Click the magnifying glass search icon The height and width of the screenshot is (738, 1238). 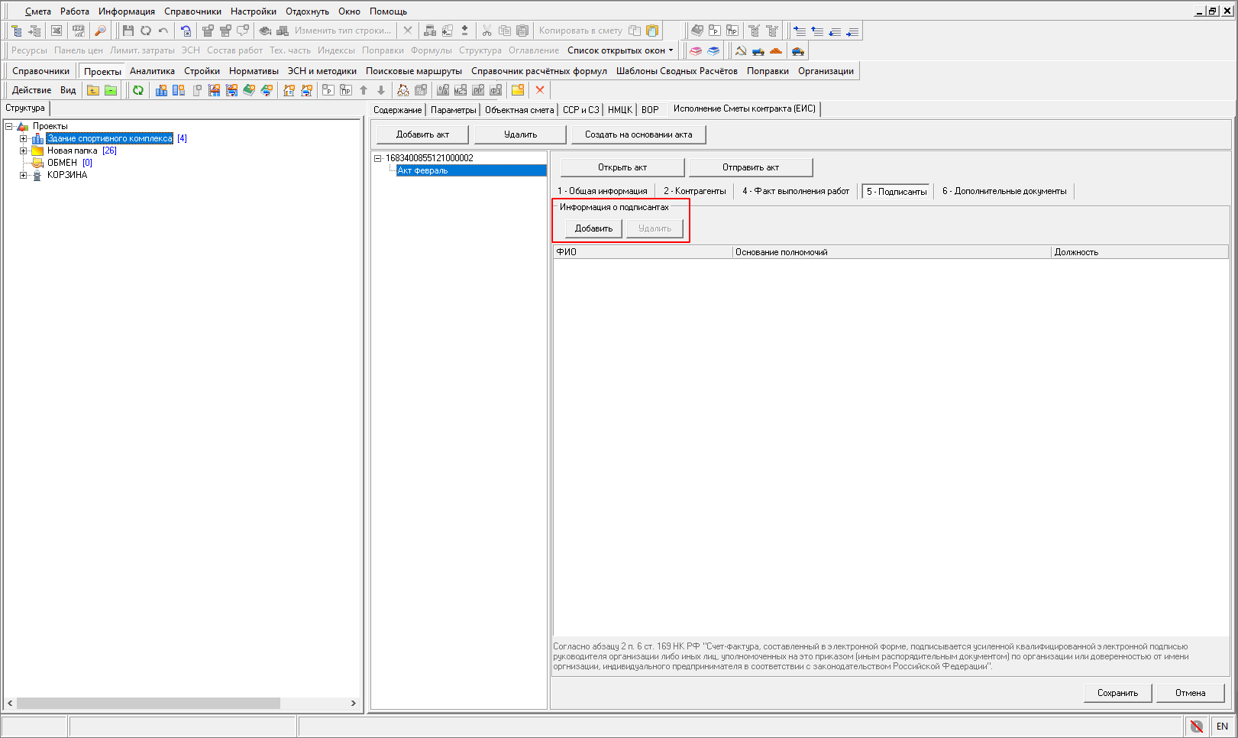coord(100,31)
